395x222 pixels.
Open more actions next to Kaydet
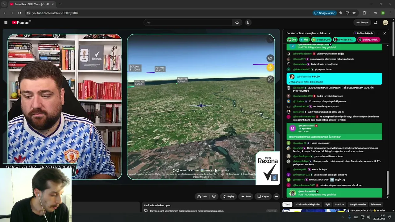click(x=276, y=196)
